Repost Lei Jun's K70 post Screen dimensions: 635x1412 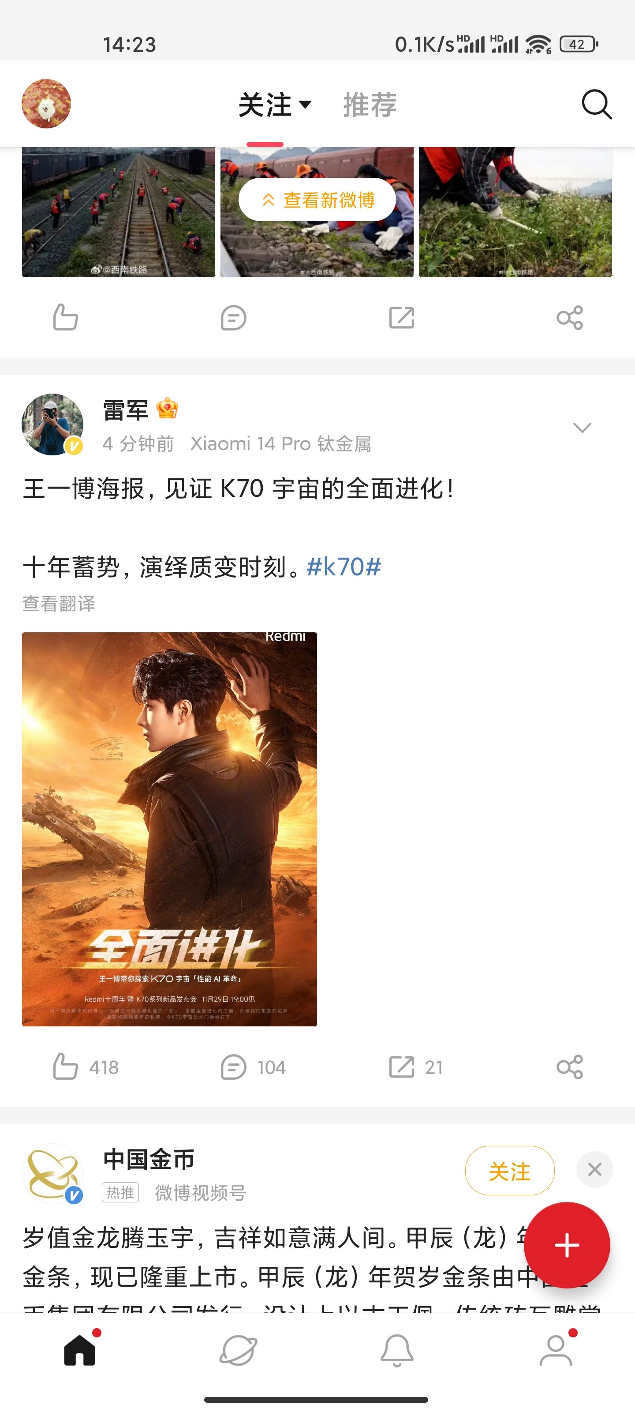415,1067
